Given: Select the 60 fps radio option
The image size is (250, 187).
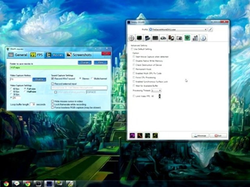Looking at the screenshot, I should click(x=11, y=89).
